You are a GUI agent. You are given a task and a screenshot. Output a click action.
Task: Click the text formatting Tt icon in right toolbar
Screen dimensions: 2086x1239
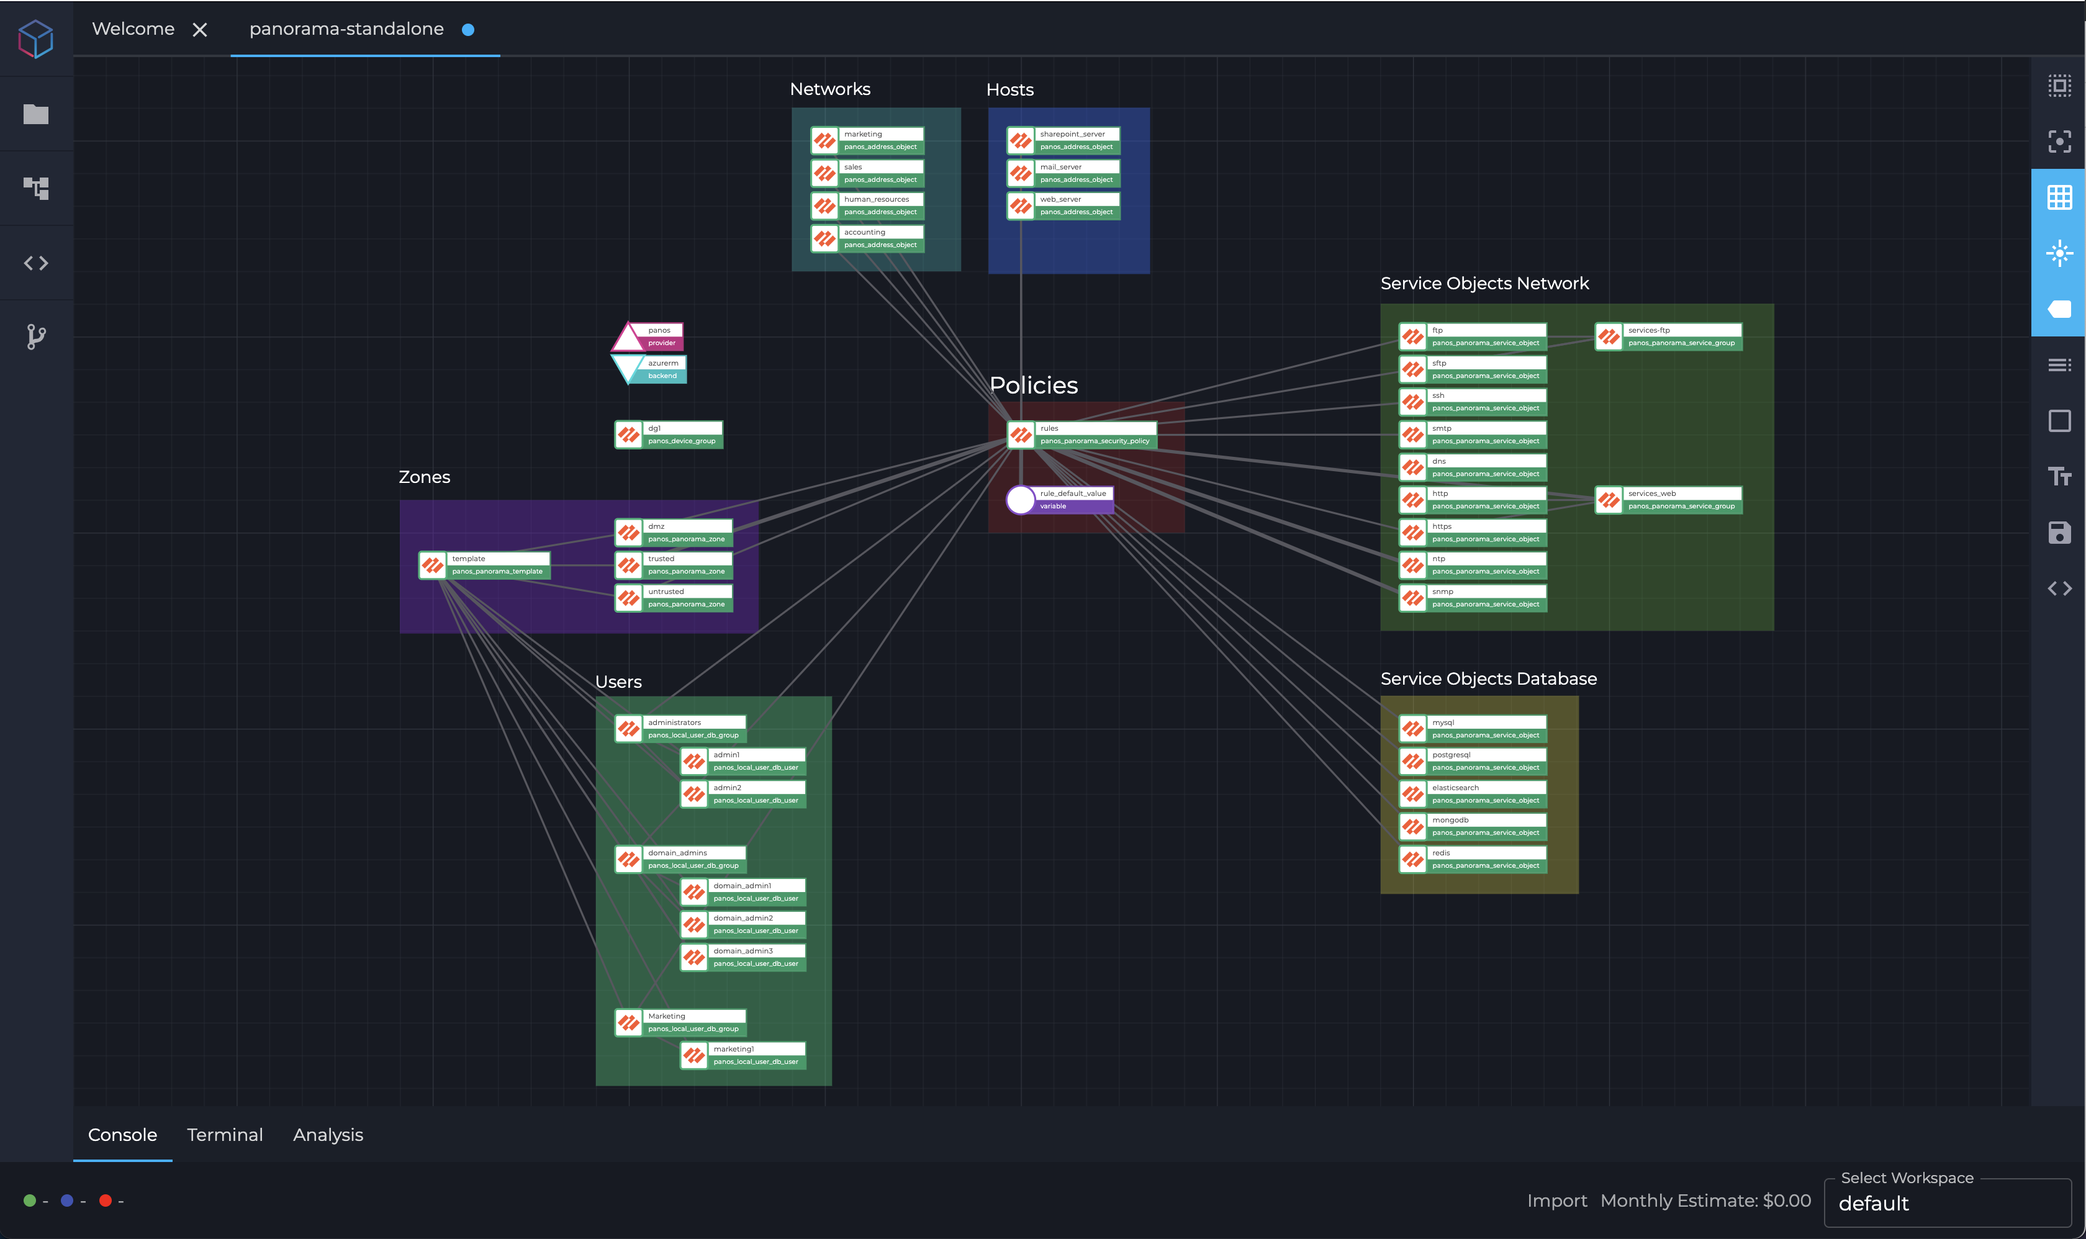click(x=2059, y=476)
